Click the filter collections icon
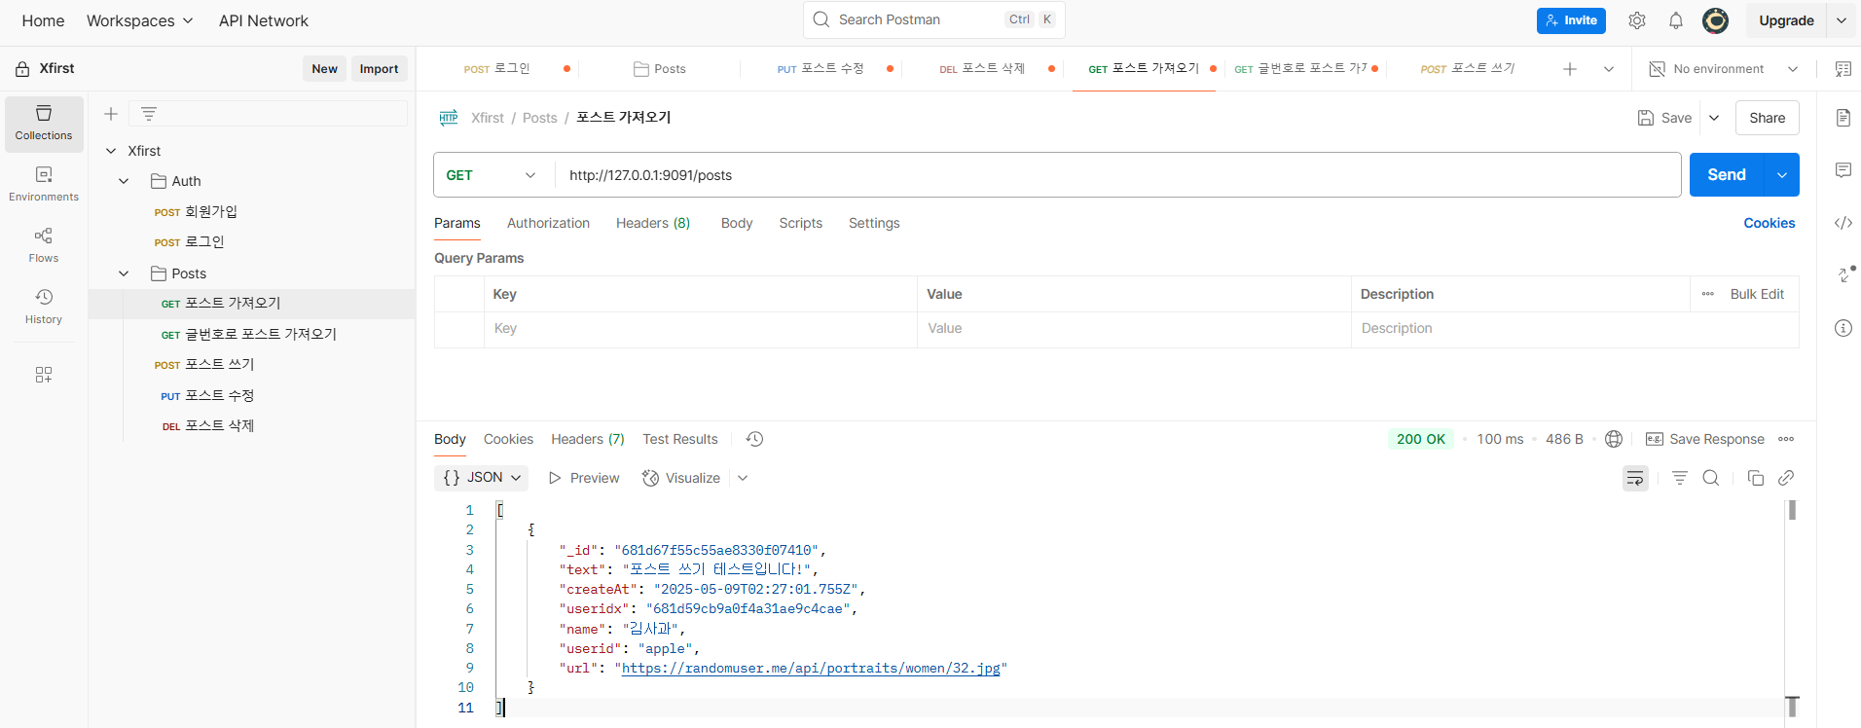The width and height of the screenshot is (1861, 728). [149, 114]
